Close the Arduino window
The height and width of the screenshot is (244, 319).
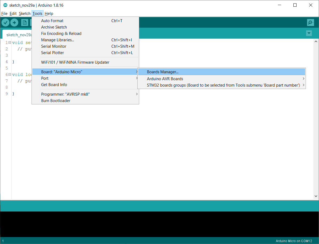tap(311, 5)
